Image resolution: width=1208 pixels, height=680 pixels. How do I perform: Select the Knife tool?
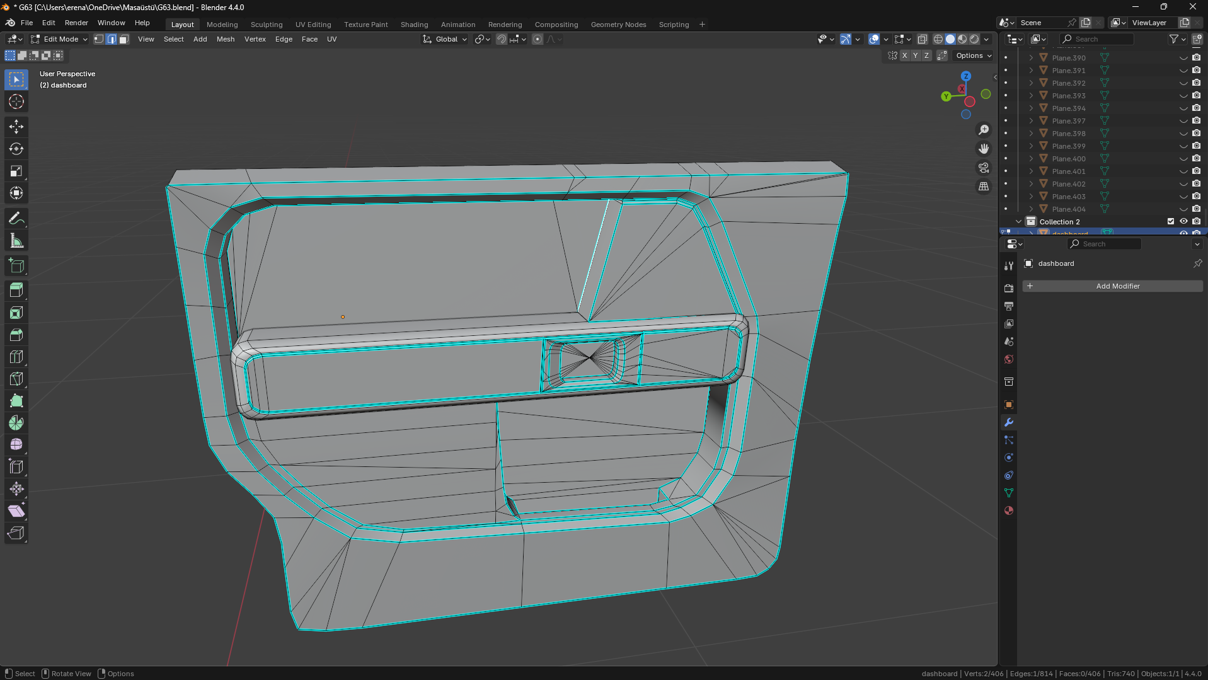click(x=16, y=379)
